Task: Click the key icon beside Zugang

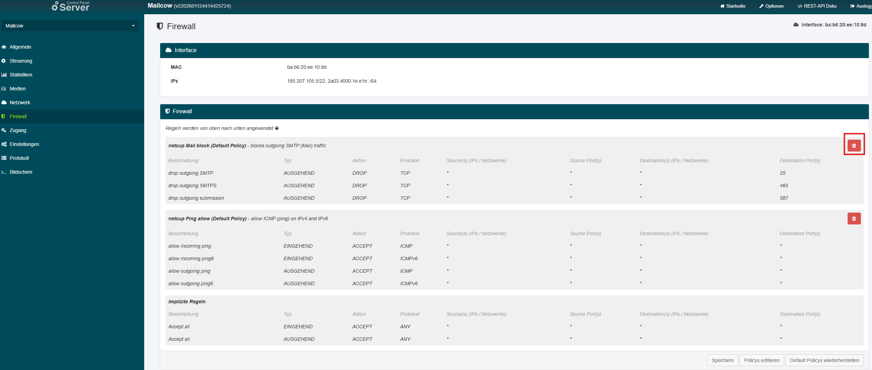Action: (x=4, y=130)
